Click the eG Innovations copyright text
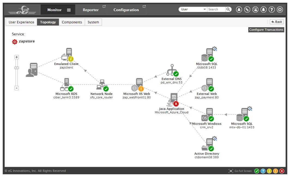The height and width of the screenshot is (177, 290). coord(35,171)
